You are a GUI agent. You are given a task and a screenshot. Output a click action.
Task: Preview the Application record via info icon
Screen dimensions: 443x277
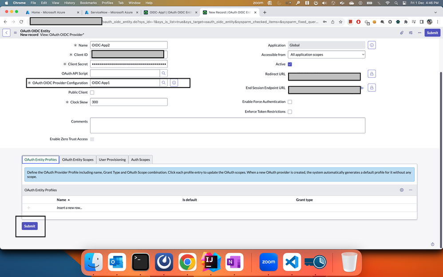[x=372, y=45]
